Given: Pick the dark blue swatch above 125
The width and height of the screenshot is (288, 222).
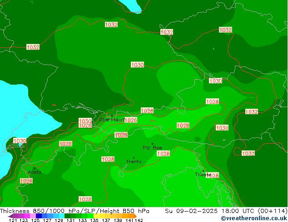Looking at the screenshot, I should click(39, 216).
